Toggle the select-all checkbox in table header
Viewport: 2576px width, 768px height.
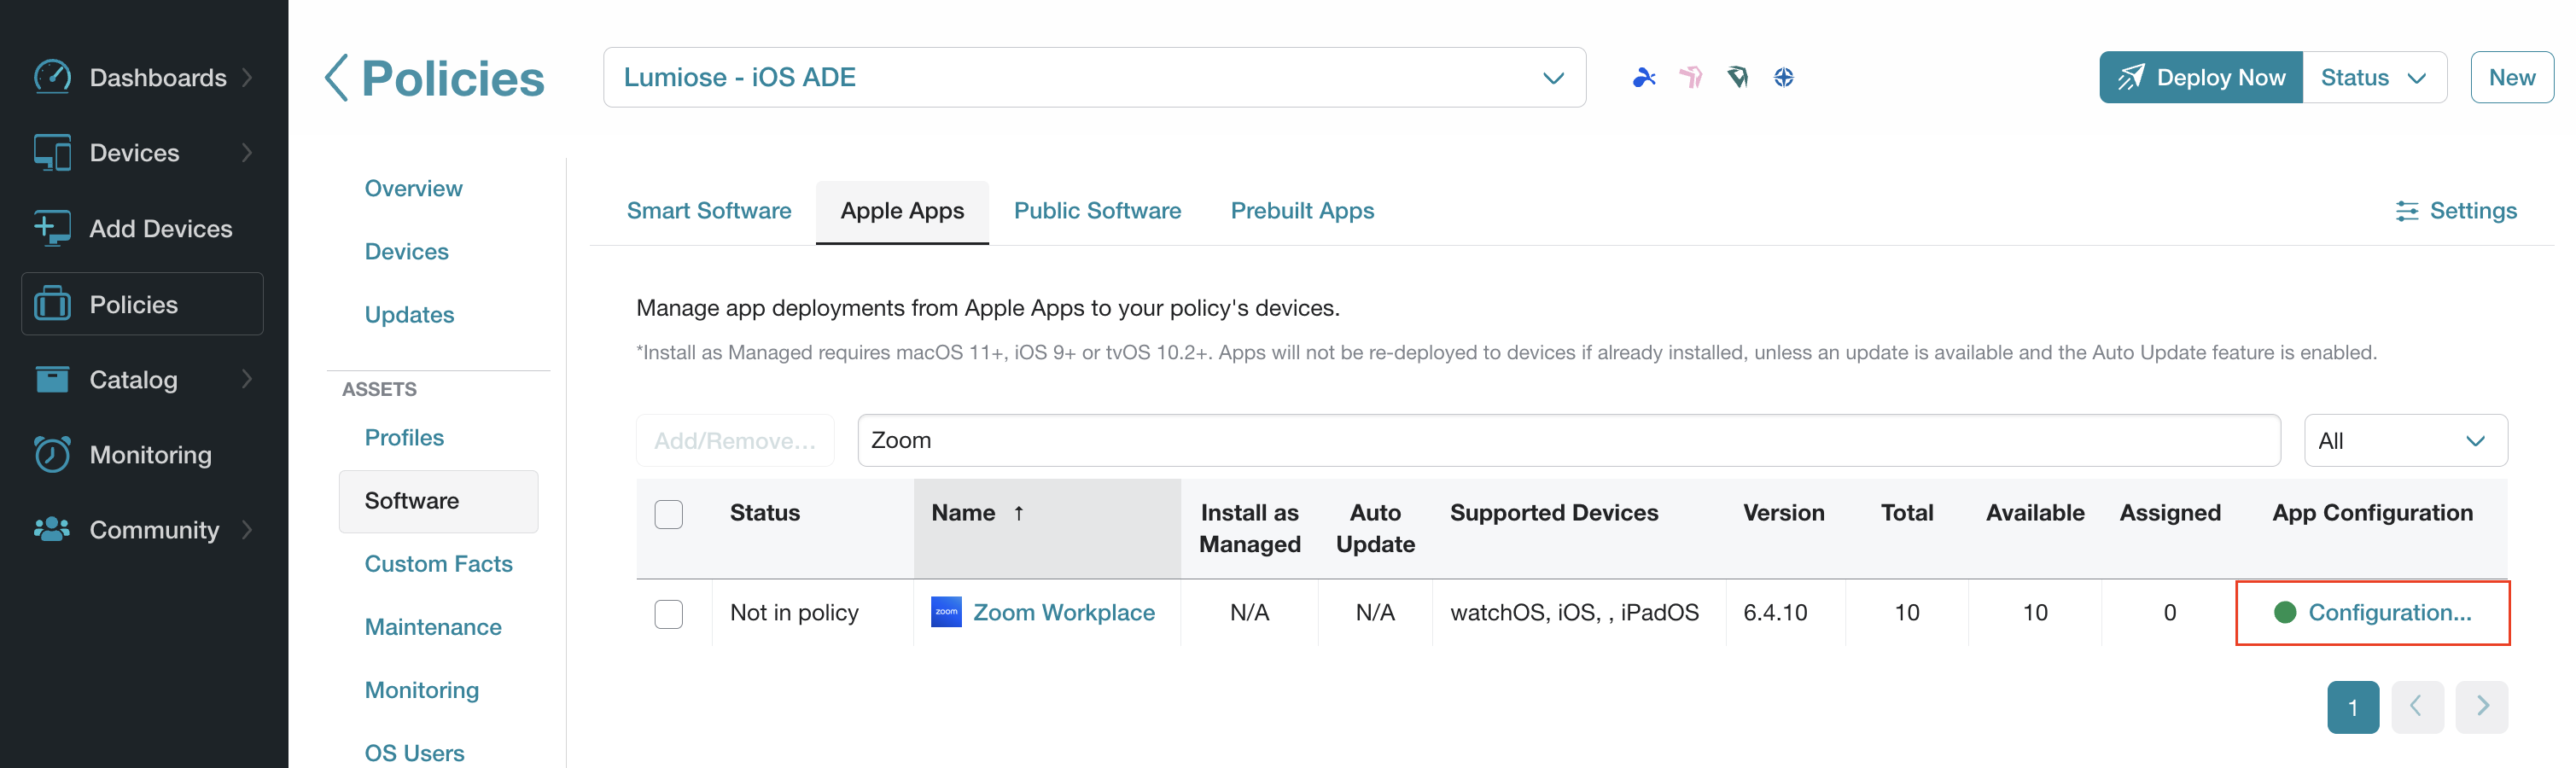669,514
